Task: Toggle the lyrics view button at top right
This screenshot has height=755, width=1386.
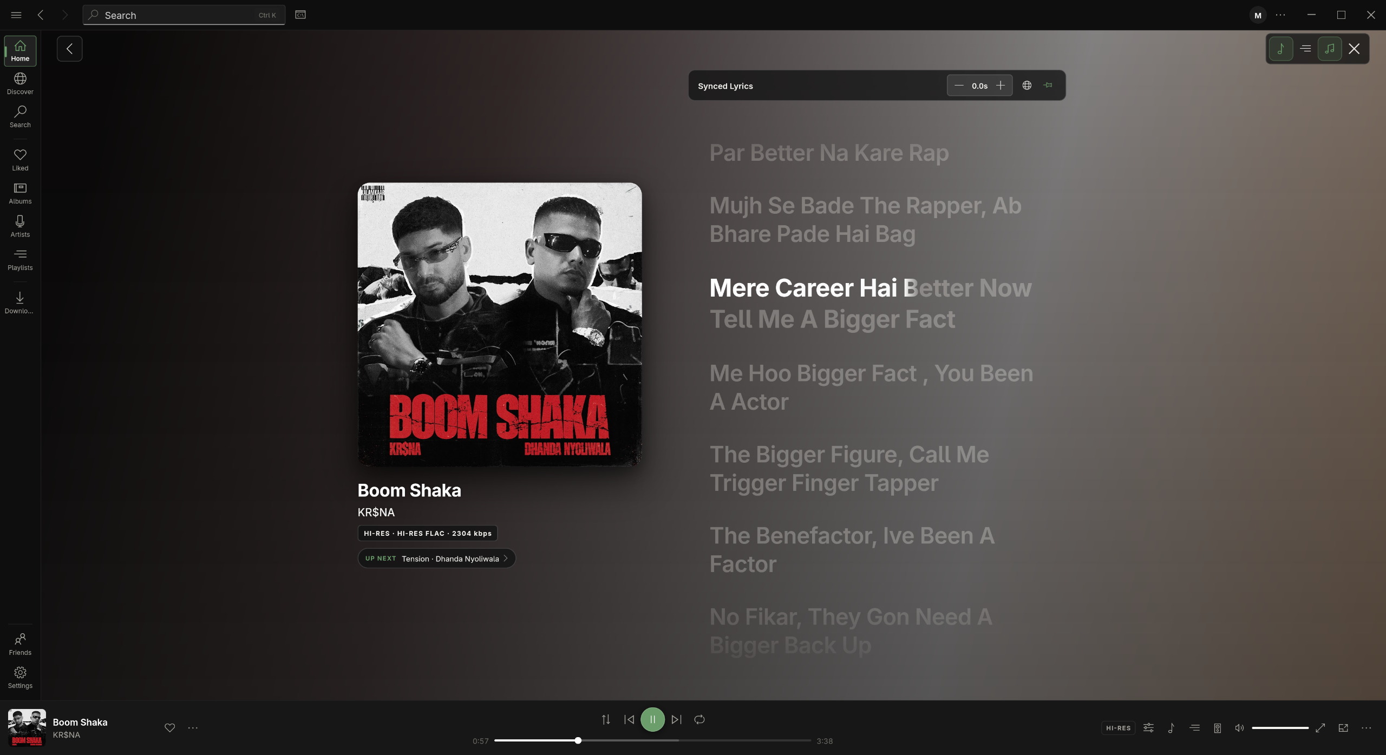Action: pos(1281,49)
